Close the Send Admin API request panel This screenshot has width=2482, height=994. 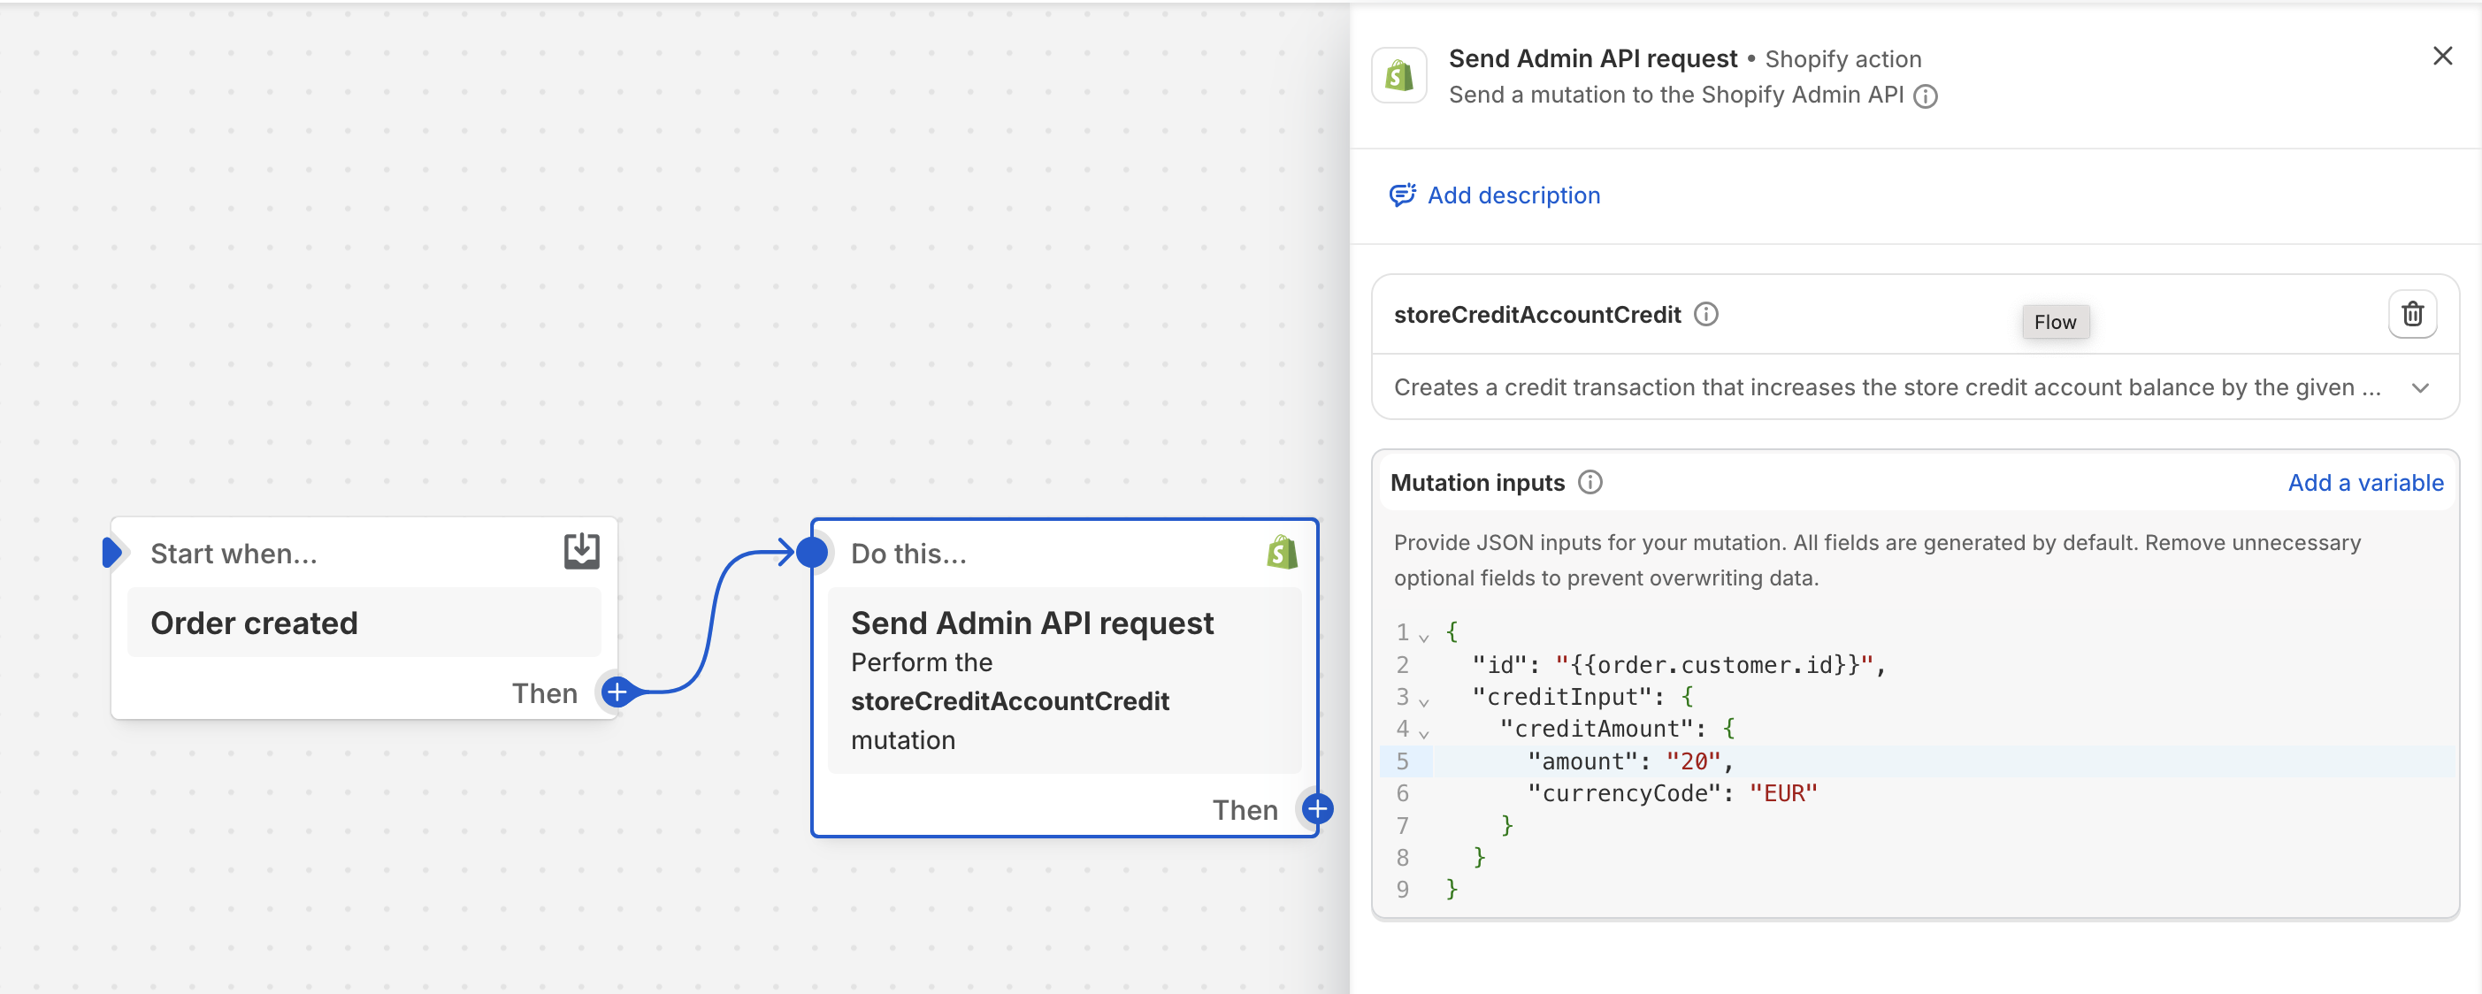(2441, 57)
